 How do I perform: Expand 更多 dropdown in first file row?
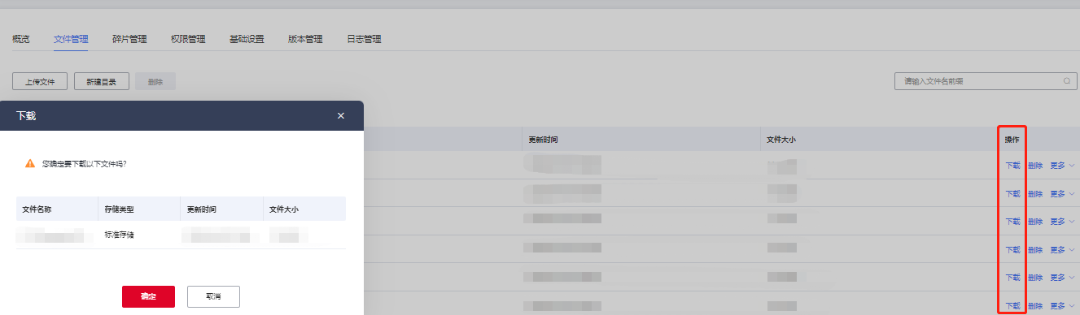point(1062,166)
